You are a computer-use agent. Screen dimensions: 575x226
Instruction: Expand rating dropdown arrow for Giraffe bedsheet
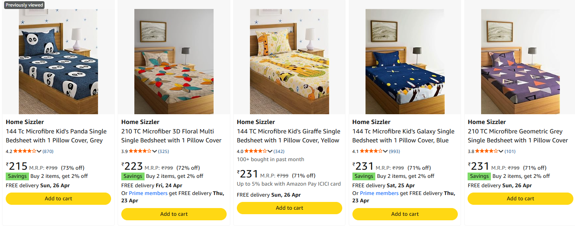pyautogui.click(x=270, y=151)
